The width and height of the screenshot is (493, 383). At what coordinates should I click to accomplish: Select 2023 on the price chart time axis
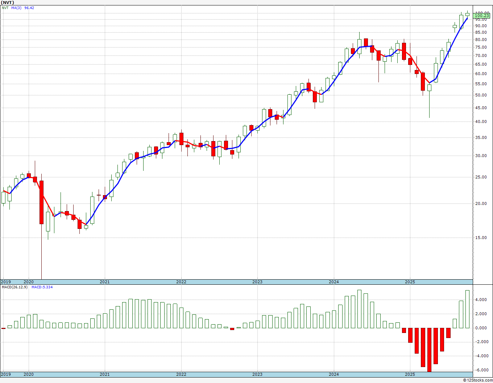tap(257, 282)
